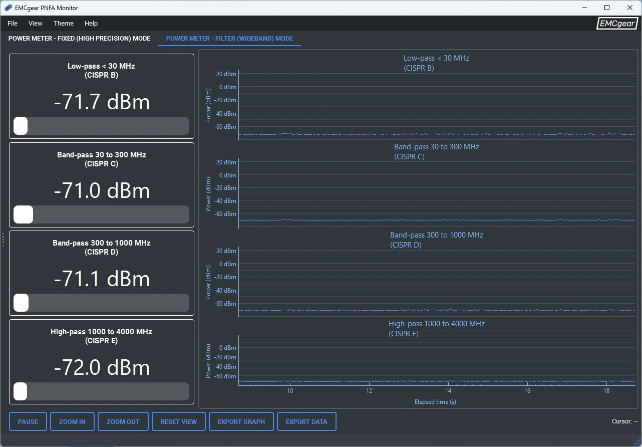Image resolution: width=642 pixels, height=447 pixels.
Task: Open the Theme menu
Action: point(64,24)
